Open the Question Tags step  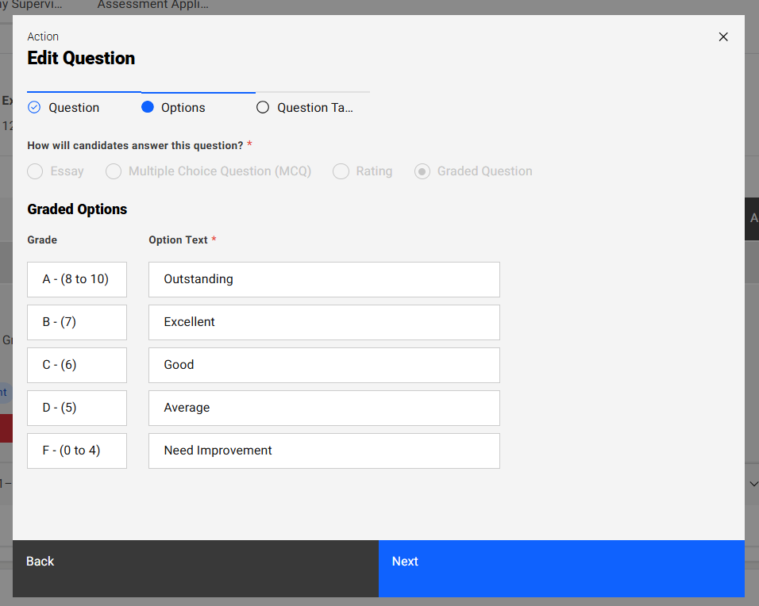(314, 108)
